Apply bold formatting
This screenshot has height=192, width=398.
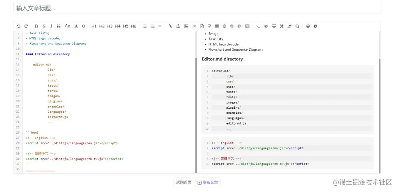click(x=36, y=26)
